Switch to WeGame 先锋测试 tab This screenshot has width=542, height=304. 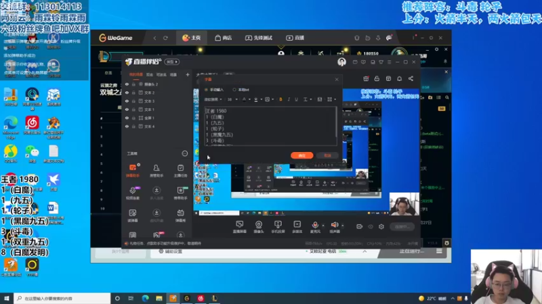point(259,38)
